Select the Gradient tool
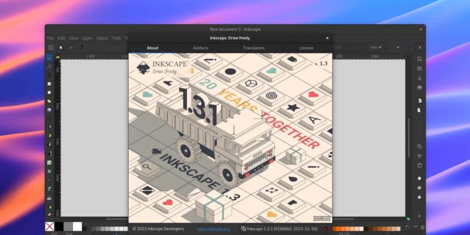Image resolution: width=470 pixels, height=235 pixels. 49,163
